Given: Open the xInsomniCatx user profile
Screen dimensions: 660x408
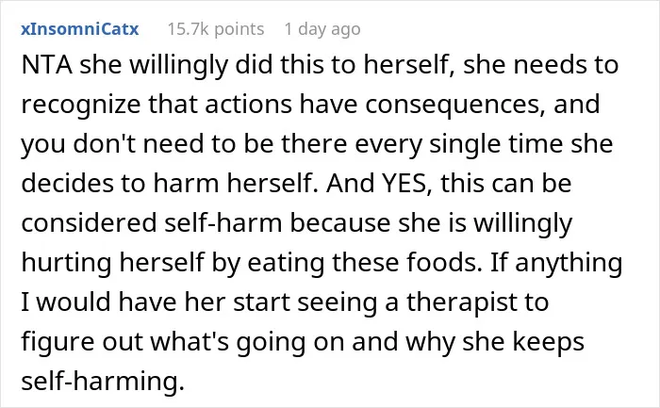Looking at the screenshot, I should pos(80,29).
